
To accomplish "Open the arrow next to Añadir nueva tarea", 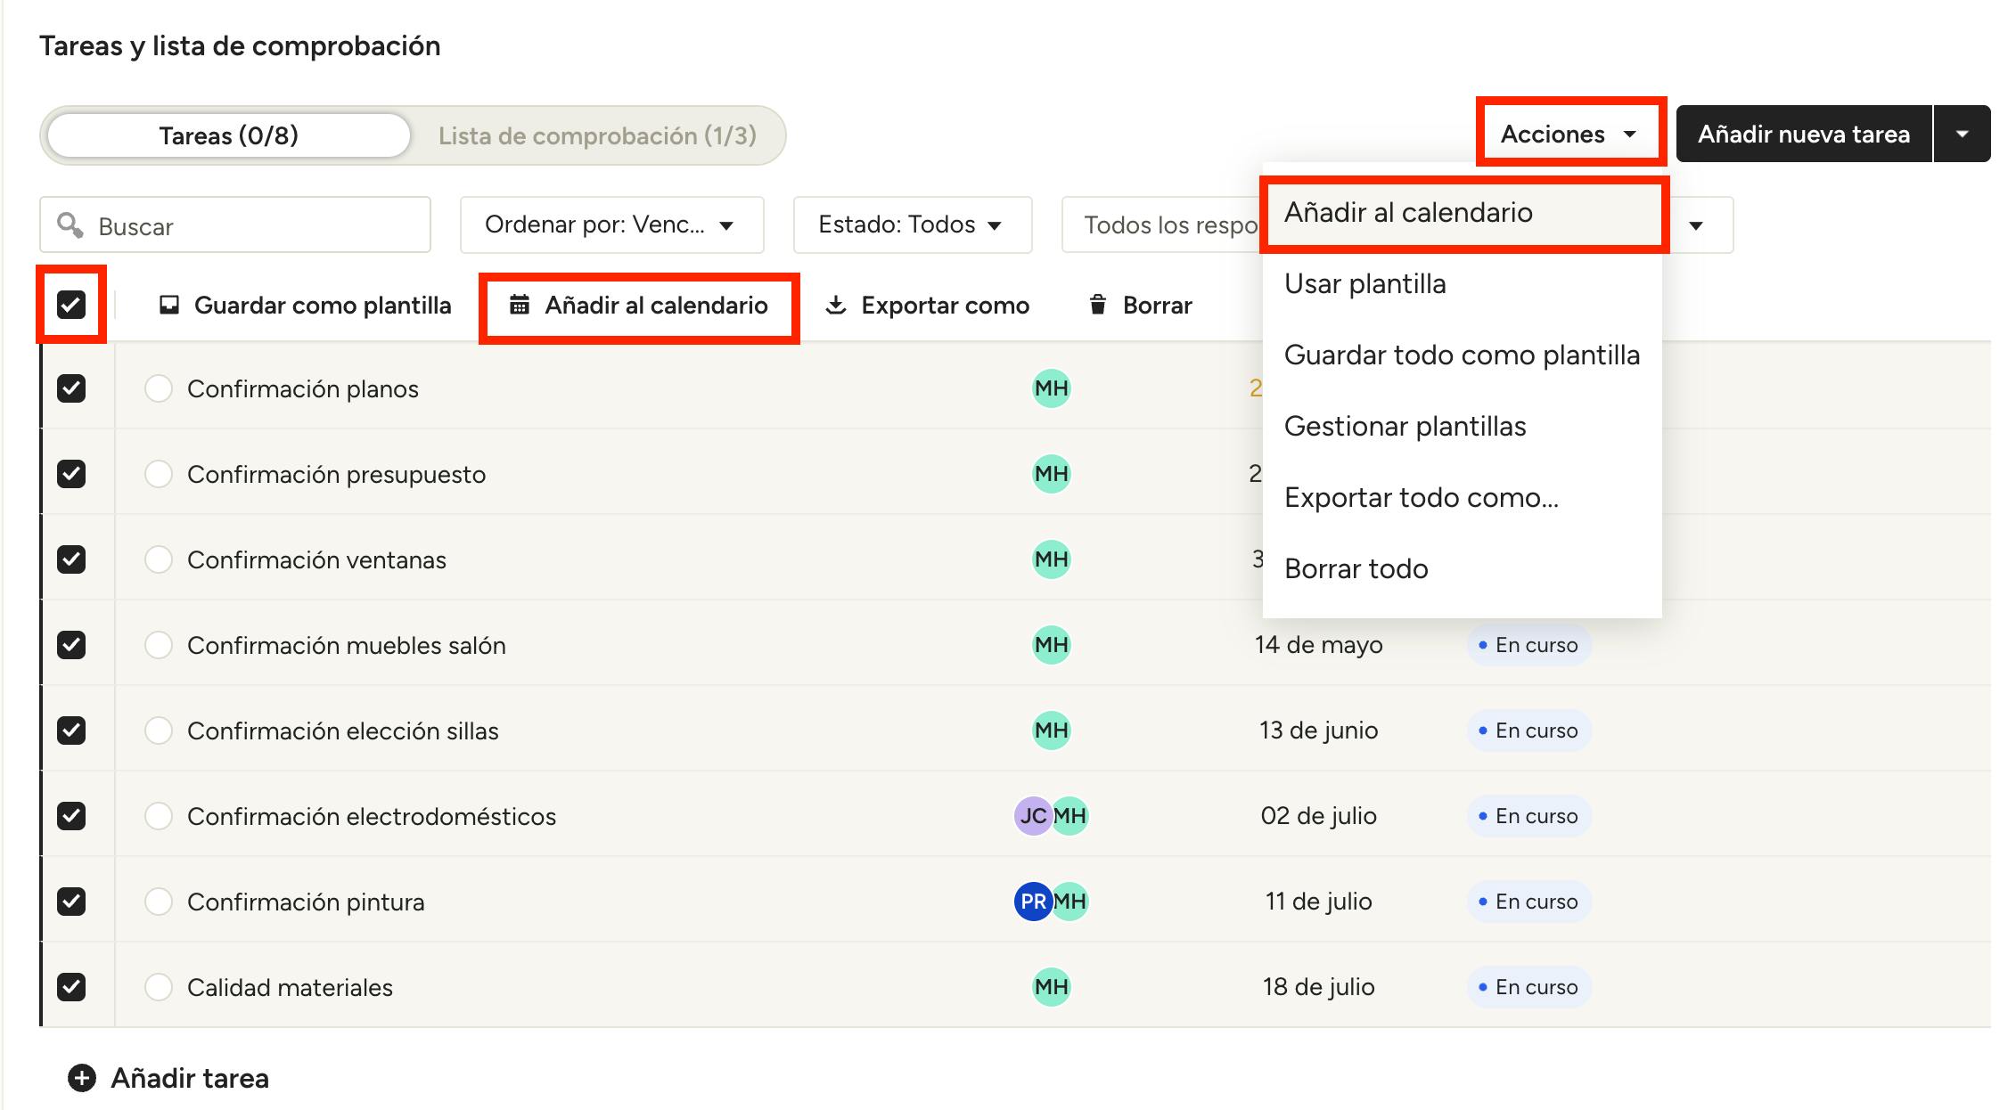I will tap(1962, 134).
